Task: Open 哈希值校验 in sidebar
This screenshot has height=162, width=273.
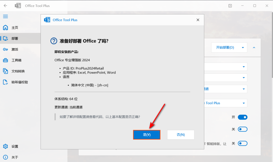Action: [20, 82]
